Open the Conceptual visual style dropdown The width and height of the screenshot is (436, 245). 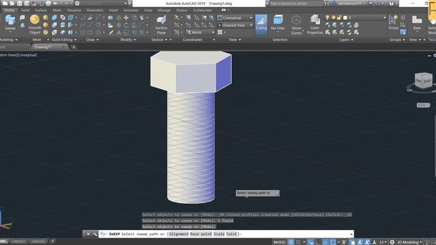tap(235, 18)
